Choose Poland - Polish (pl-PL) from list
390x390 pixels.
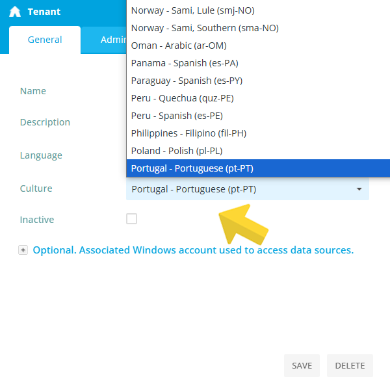258,151
